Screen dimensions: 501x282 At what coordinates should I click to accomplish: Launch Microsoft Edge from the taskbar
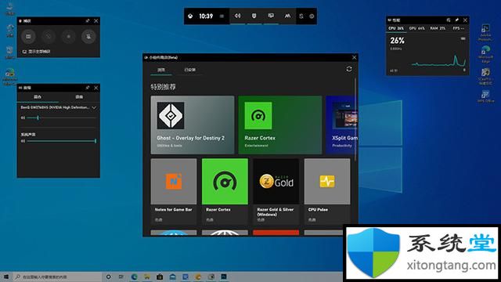(x=134, y=277)
